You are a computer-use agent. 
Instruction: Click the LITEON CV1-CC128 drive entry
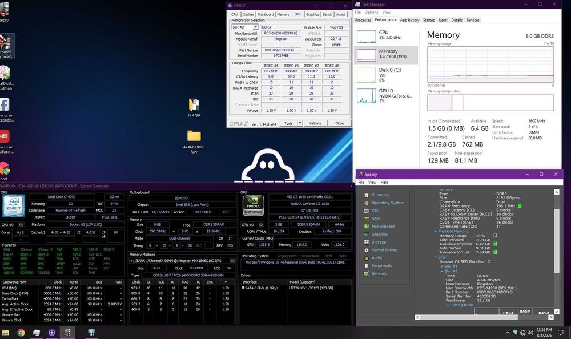tap(312, 288)
